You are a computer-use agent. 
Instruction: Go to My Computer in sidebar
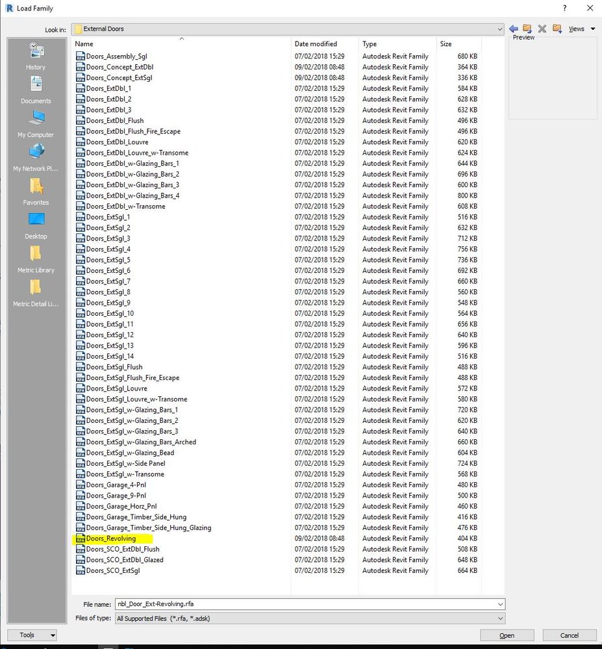(x=36, y=123)
